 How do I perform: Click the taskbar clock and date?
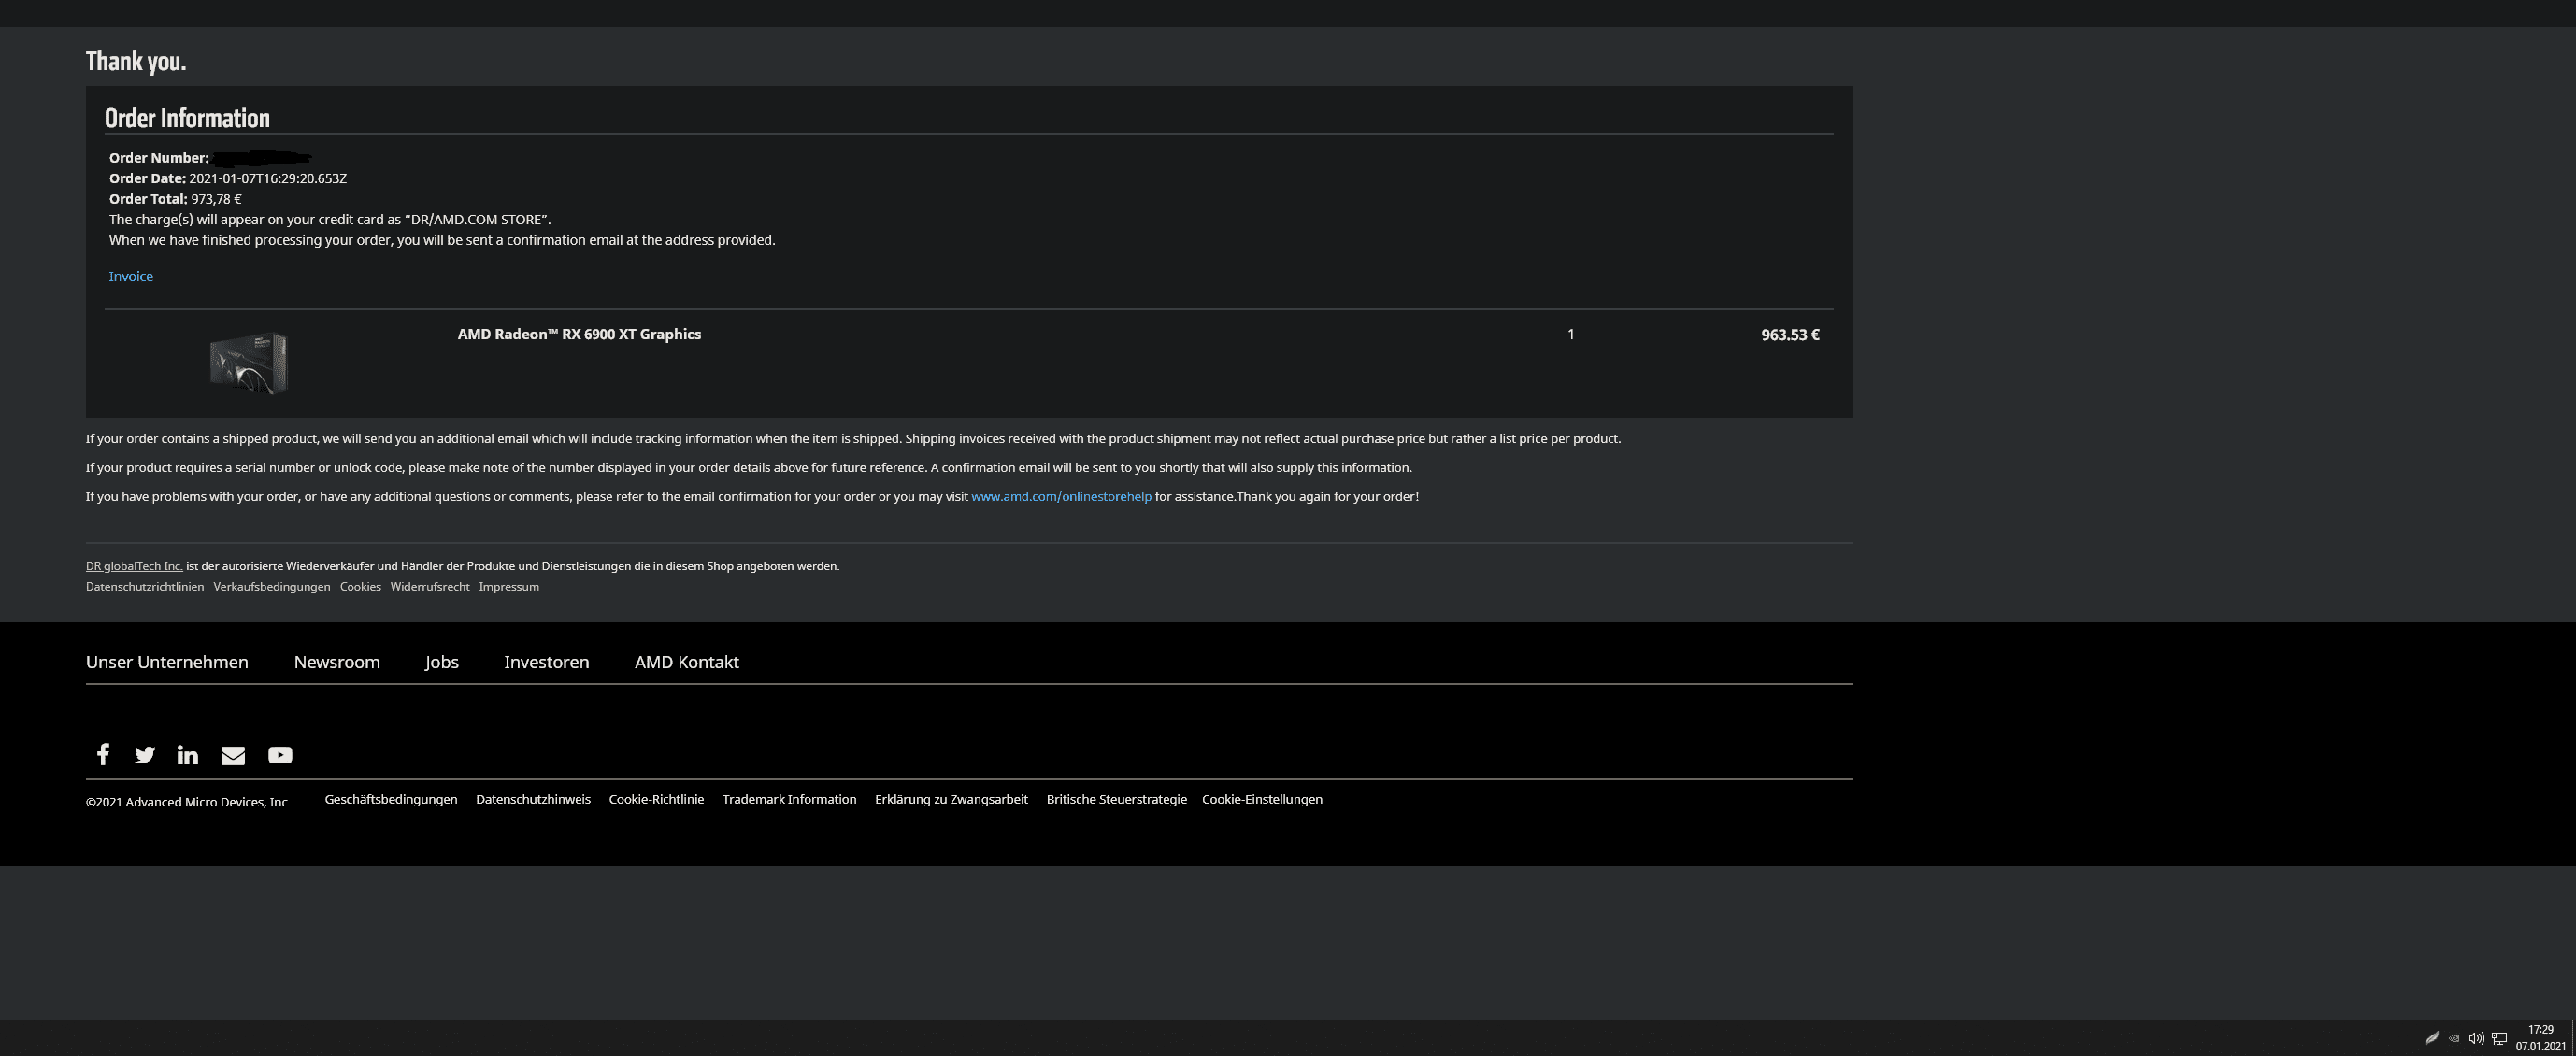click(2540, 1037)
